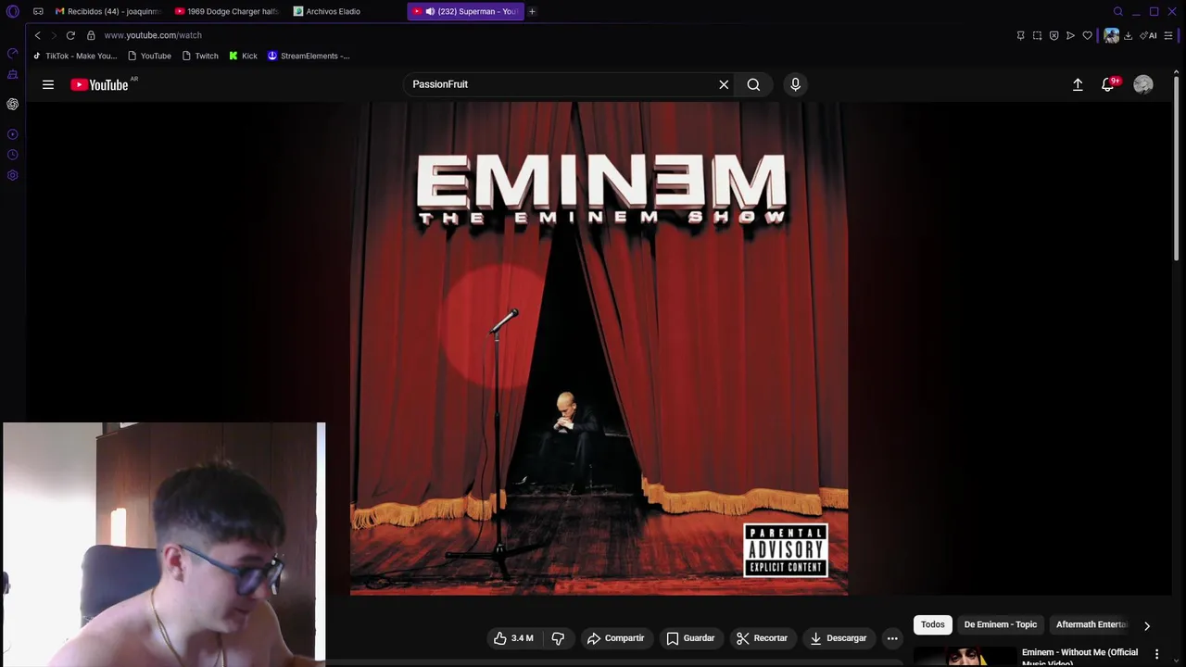Click the Guardar save button

690,638
